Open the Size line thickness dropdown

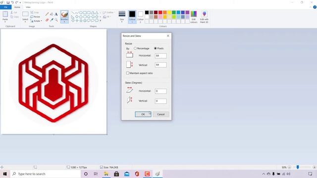(122, 16)
